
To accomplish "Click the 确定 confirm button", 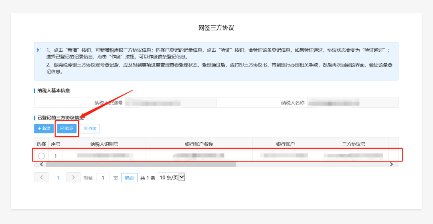I will [129, 178].
